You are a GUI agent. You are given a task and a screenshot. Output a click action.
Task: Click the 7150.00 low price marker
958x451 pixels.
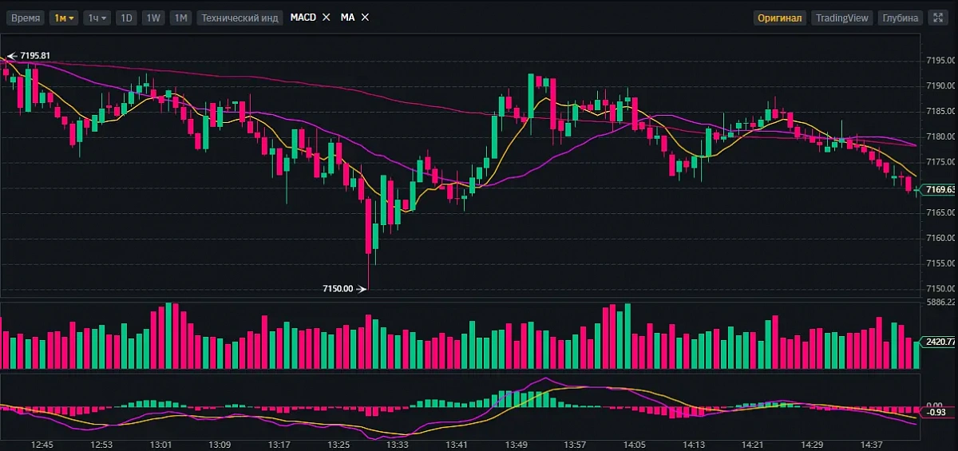click(338, 289)
